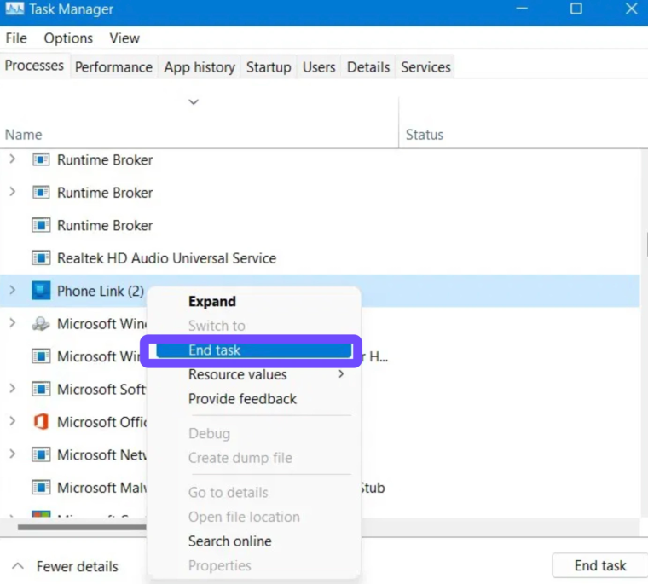Click the horizontal scrollbar thumb
This screenshot has height=584, width=648.
82,527
